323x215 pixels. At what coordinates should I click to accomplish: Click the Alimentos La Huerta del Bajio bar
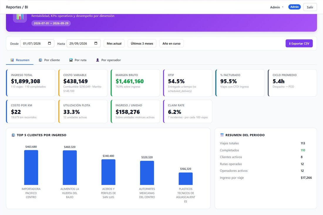click(x=70, y=167)
